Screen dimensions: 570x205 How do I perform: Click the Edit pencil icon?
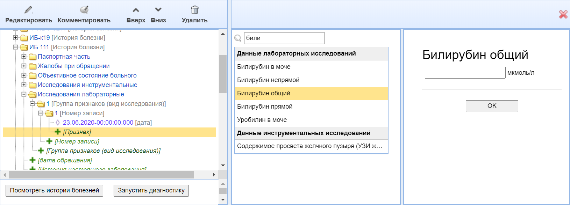pyautogui.click(x=28, y=10)
